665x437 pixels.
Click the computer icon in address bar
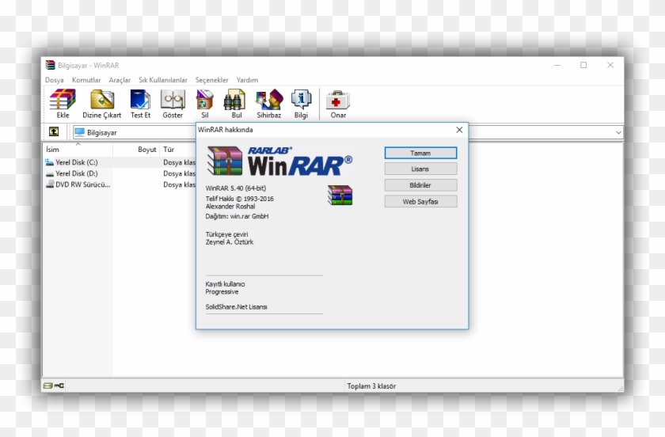[x=79, y=132]
